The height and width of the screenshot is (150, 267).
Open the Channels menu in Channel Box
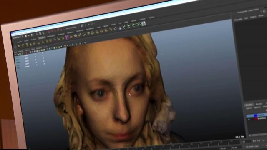point(238,20)
